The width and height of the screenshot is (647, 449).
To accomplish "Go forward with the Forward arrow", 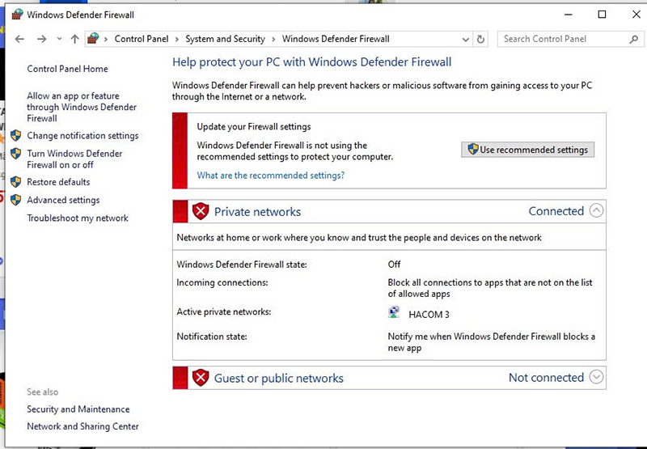I will [x=42, y=39].
